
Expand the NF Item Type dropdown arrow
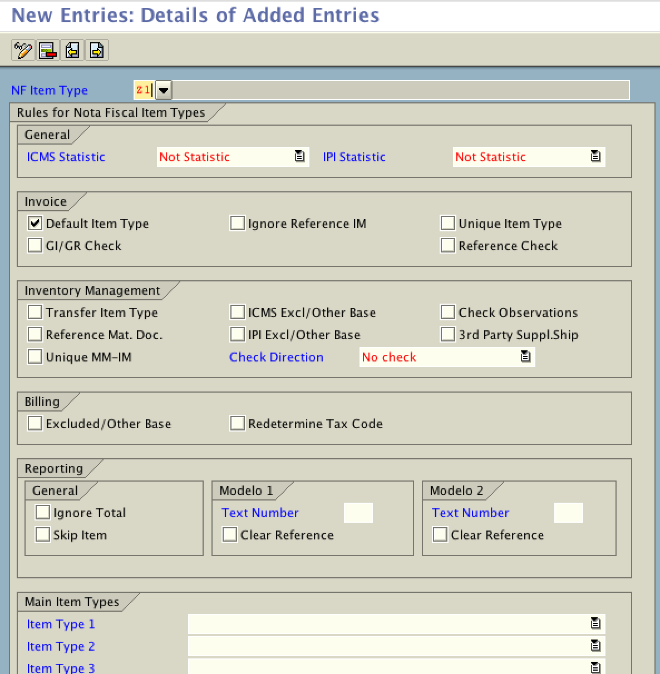click(164, 90)
